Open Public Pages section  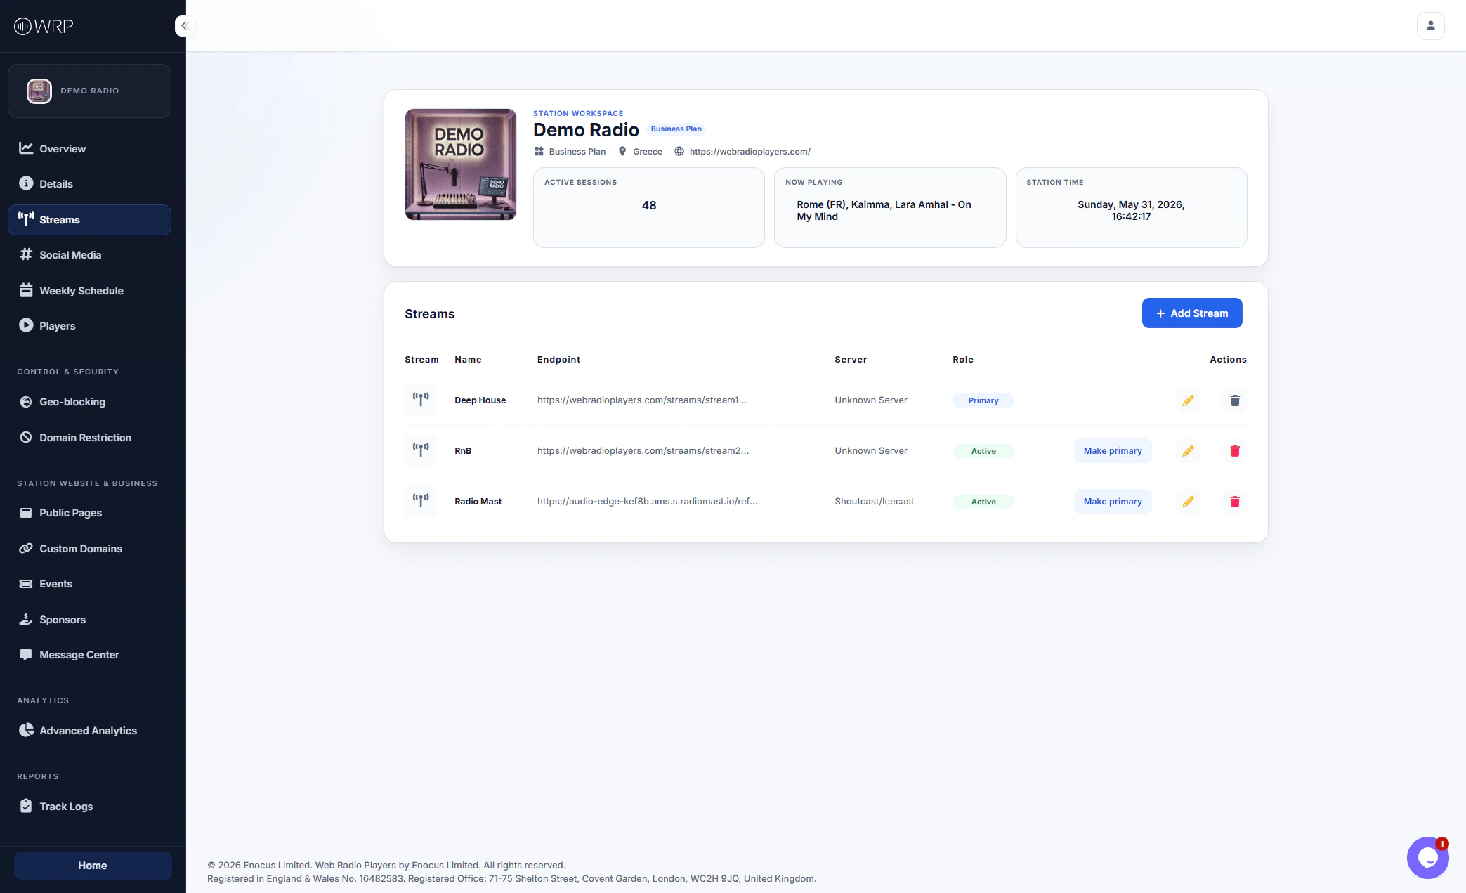[x=89, y=513]
